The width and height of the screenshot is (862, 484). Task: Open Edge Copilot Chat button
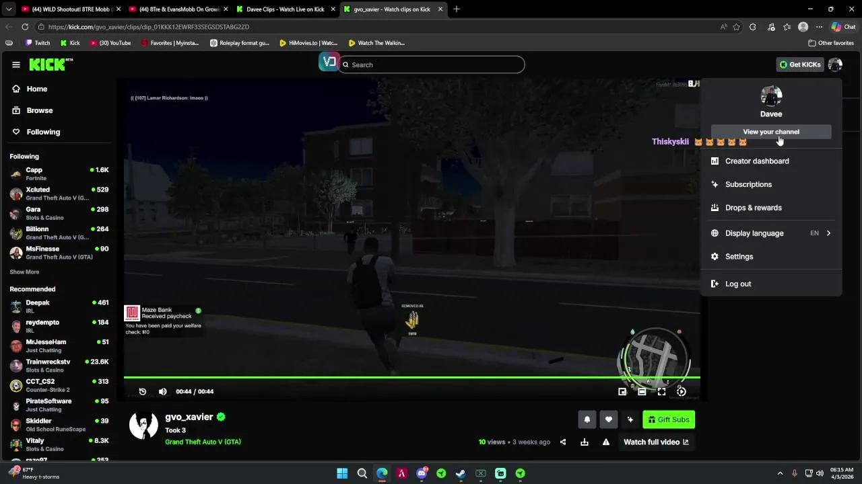click(x=843, y=27)
